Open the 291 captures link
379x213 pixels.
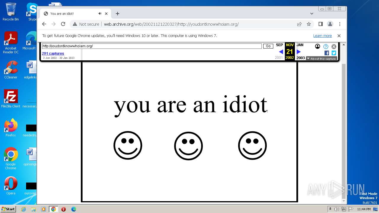coord(53,54)
